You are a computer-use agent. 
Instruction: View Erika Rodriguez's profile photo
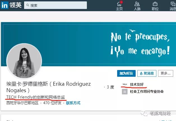pyautogui.click(x=24, y=61)
